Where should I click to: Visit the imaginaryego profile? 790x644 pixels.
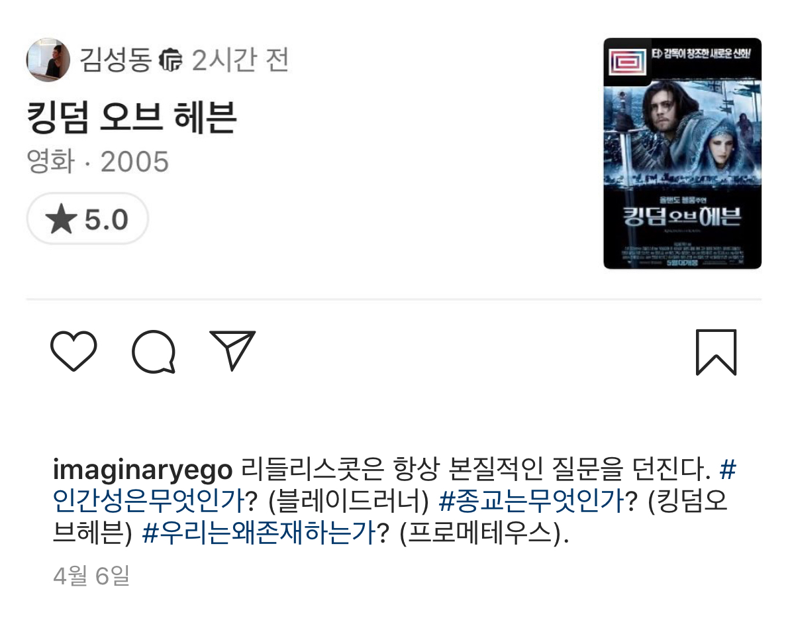point(142,469)
